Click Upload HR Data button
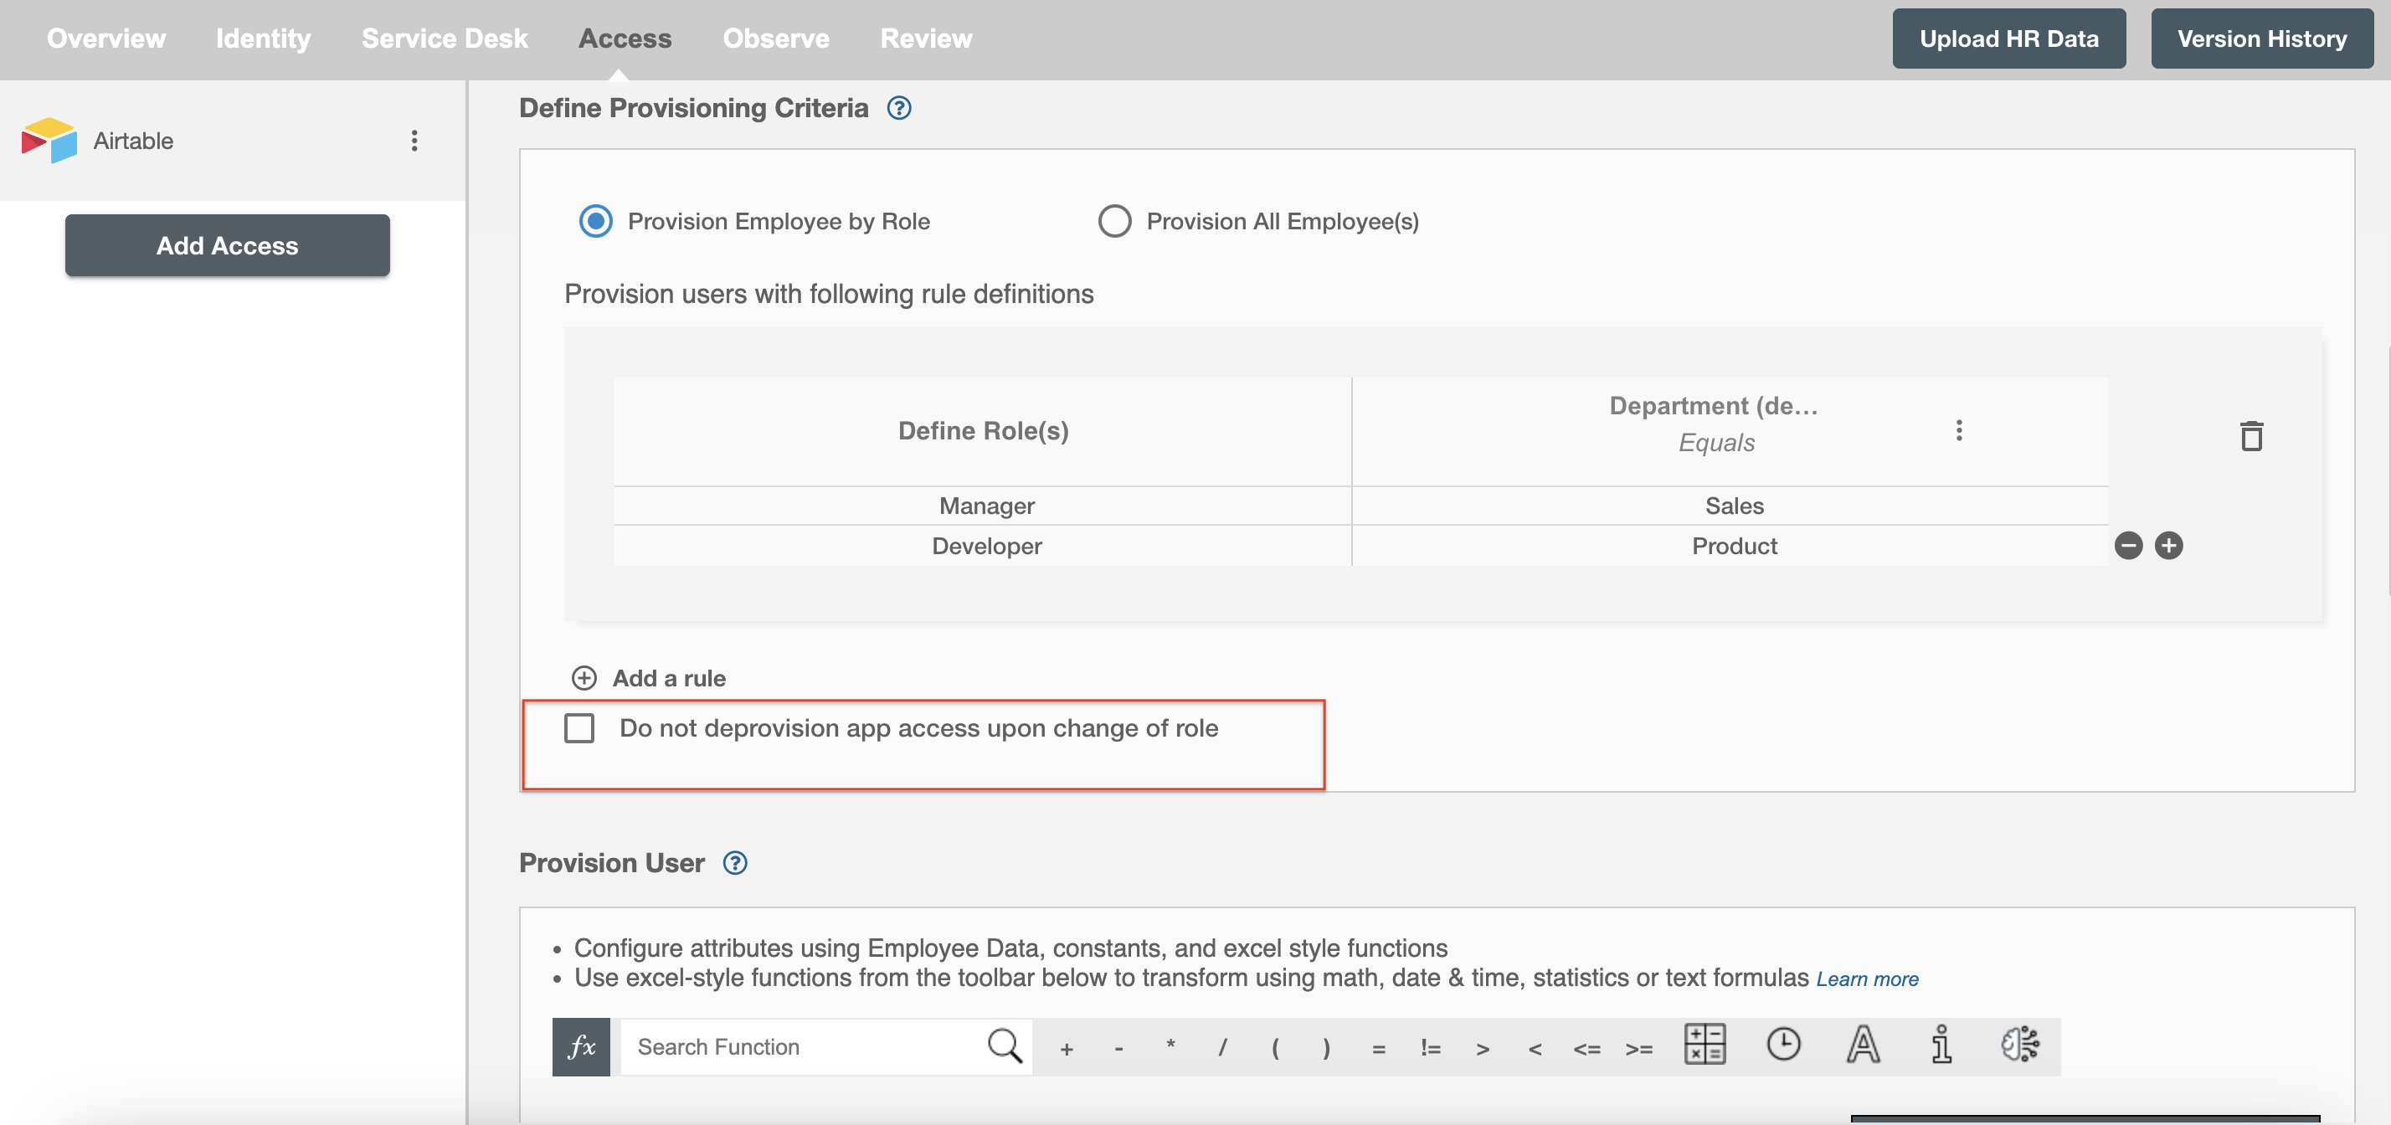Screen dimensions: 2391x1125 (2008, 38)
